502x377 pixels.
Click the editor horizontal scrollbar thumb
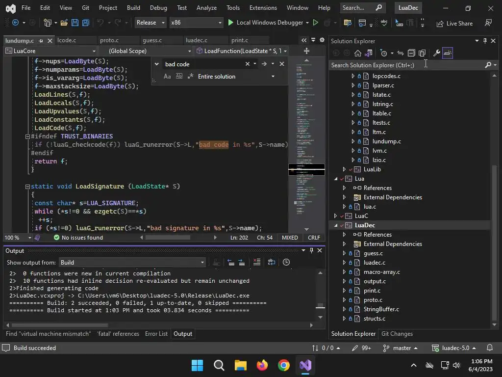point(168,238)
